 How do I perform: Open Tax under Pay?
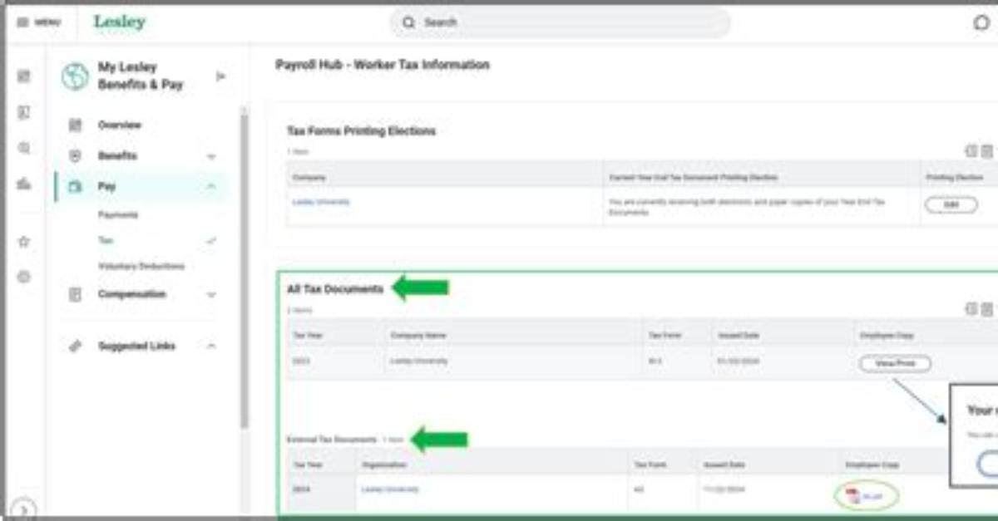(x=105, y=240)
